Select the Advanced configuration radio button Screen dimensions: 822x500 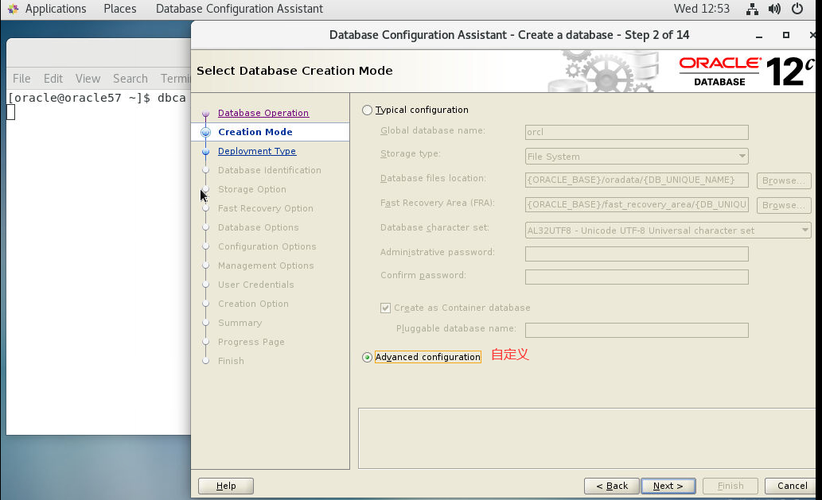(x=367, y=357)
